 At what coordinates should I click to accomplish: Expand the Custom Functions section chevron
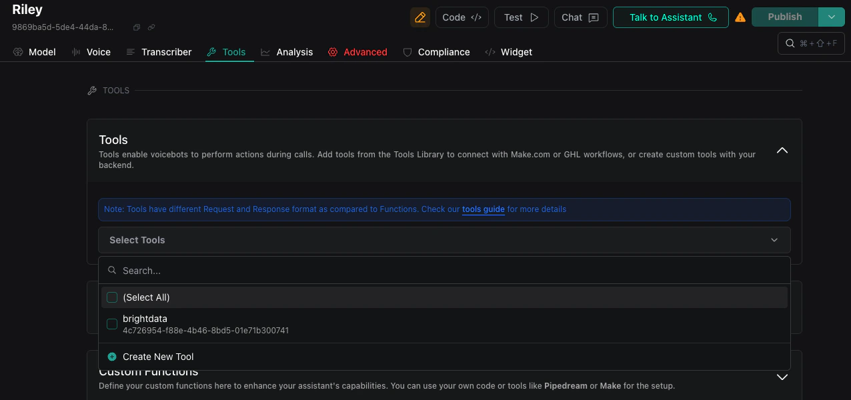(782, 377)
